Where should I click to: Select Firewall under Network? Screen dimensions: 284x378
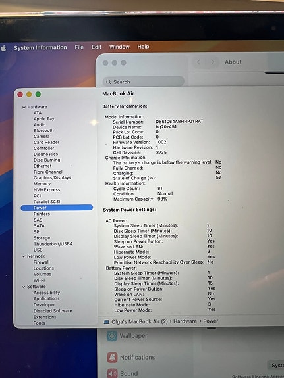(x=42, y=262)
